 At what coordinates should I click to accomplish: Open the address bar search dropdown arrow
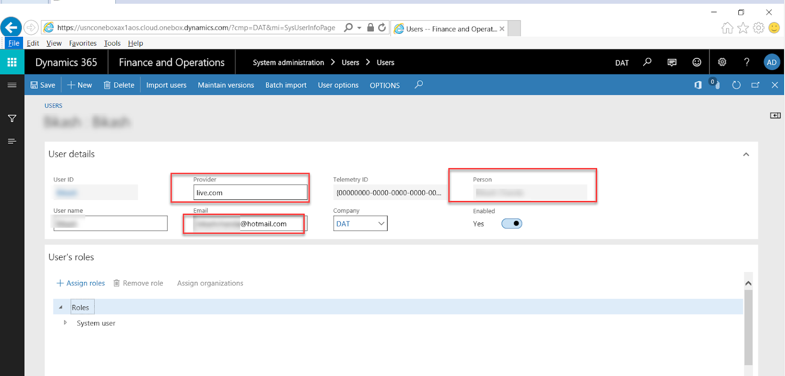[359, 28]
